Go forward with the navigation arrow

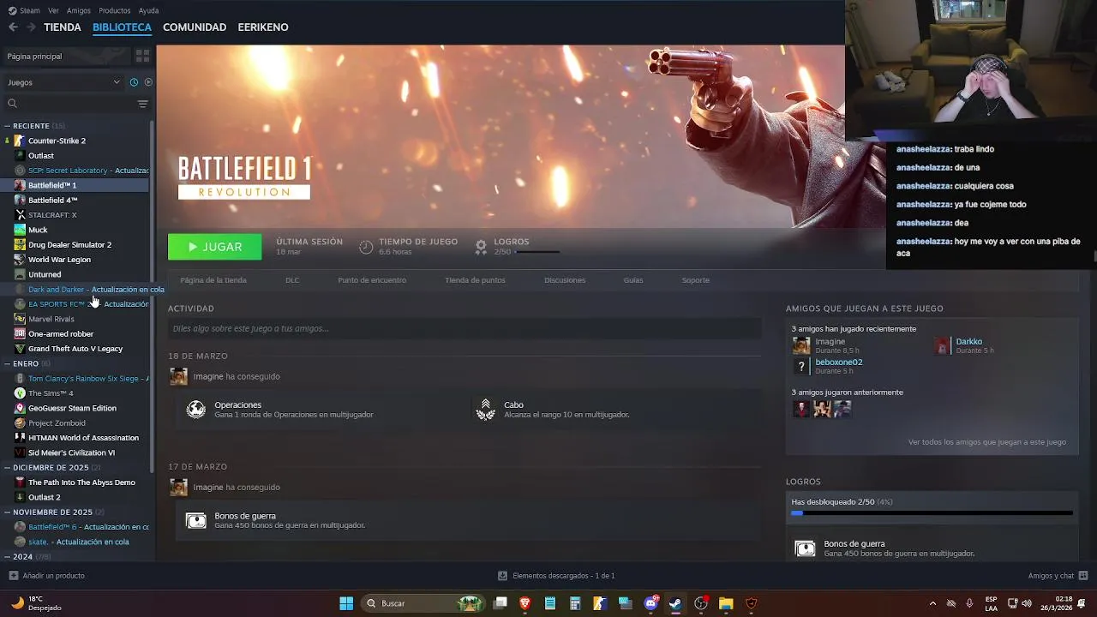[x=31, y=27]
